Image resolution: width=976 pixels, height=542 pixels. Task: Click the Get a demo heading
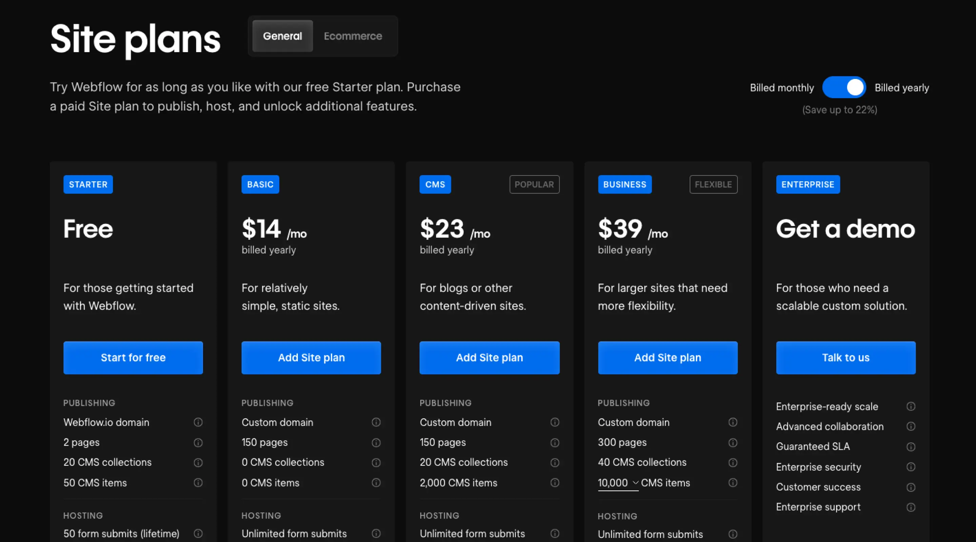click(845, 229)
